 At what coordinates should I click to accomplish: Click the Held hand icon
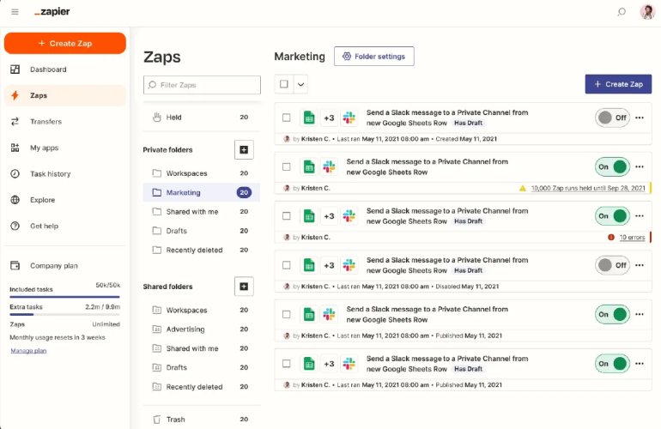(x=157, y=118)
